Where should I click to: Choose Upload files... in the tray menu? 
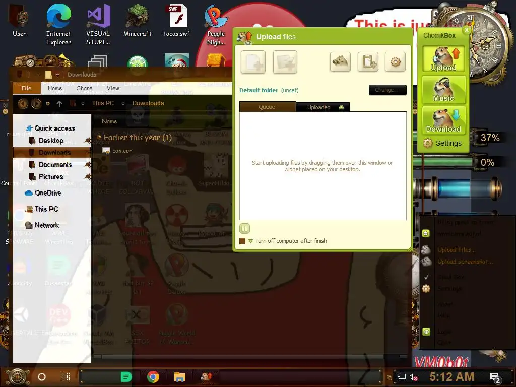(457, 250)
